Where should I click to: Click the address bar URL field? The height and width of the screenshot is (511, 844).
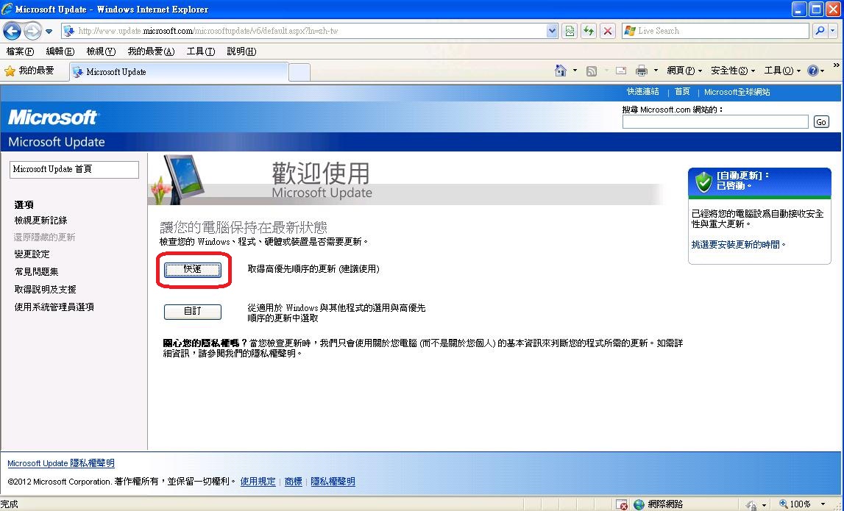[x=310, y=31]
